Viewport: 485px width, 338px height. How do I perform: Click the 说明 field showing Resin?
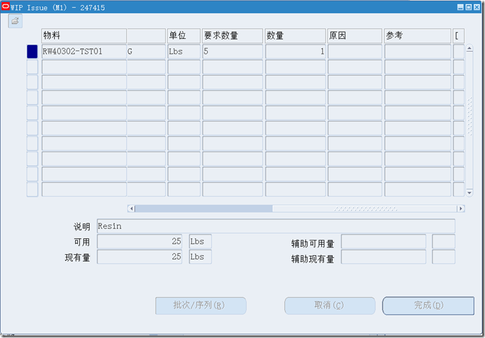[276, 226]
